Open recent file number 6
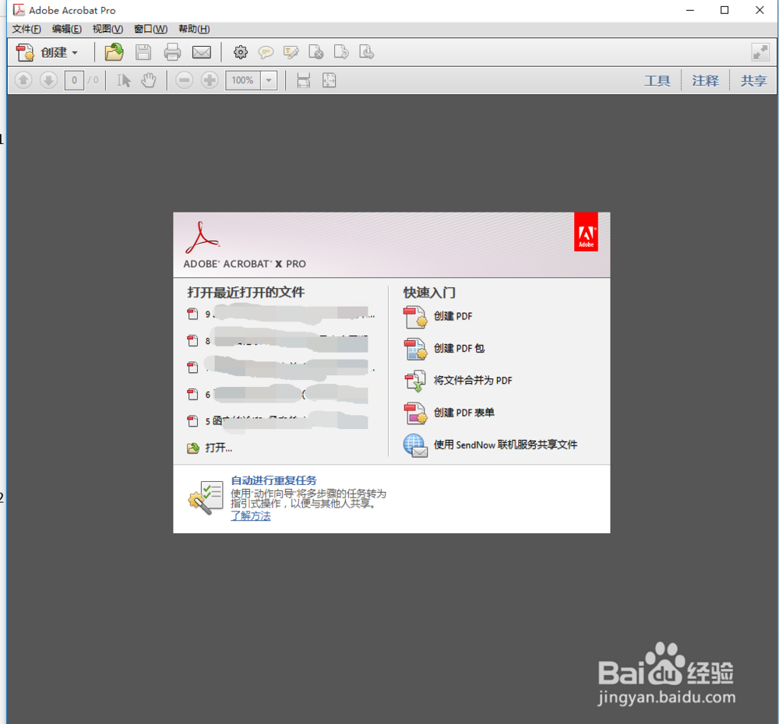Viewport: 779px width, 724px height. (x=278, y=394)
